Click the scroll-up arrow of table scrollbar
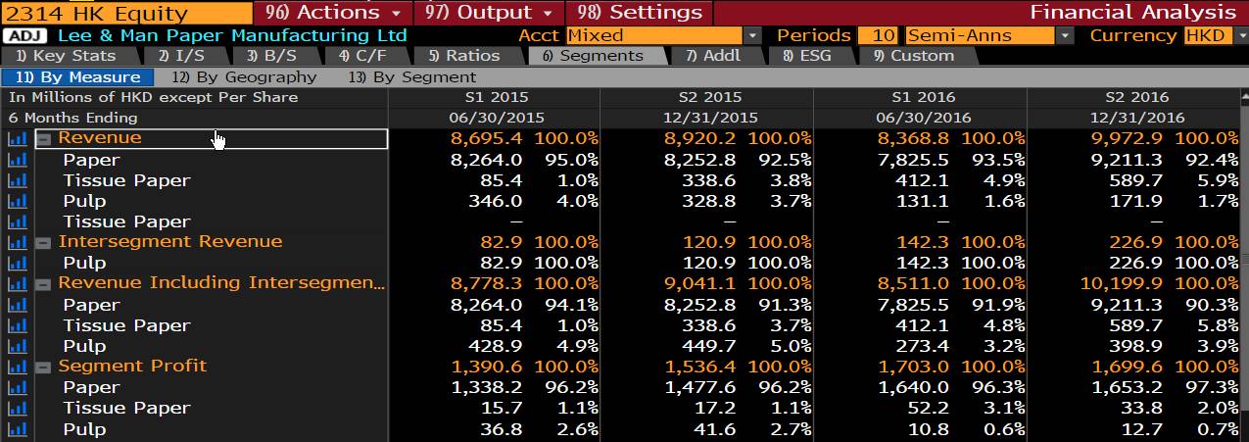 coord(1243,98)
